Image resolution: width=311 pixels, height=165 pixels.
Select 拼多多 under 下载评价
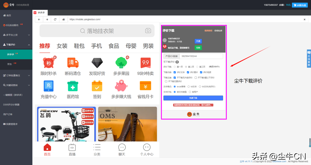[16, 54]
